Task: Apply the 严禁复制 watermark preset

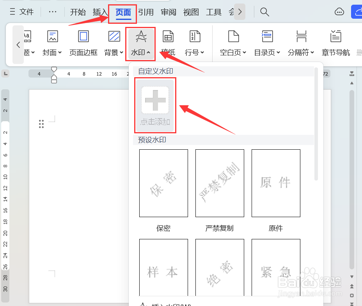Action: [219, 183]
